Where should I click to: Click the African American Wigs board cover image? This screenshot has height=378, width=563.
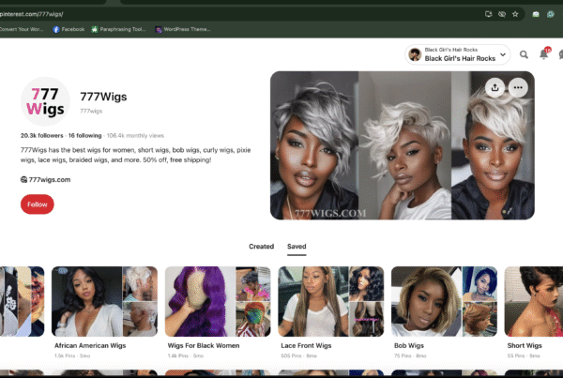[104, 301]
